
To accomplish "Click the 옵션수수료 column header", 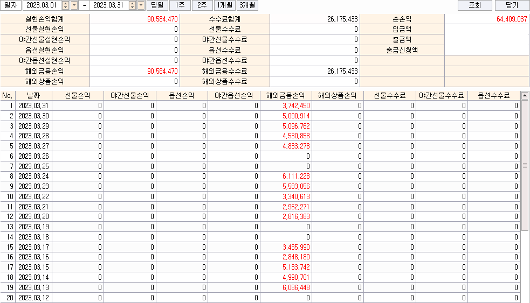I will (x=493, y=96).
